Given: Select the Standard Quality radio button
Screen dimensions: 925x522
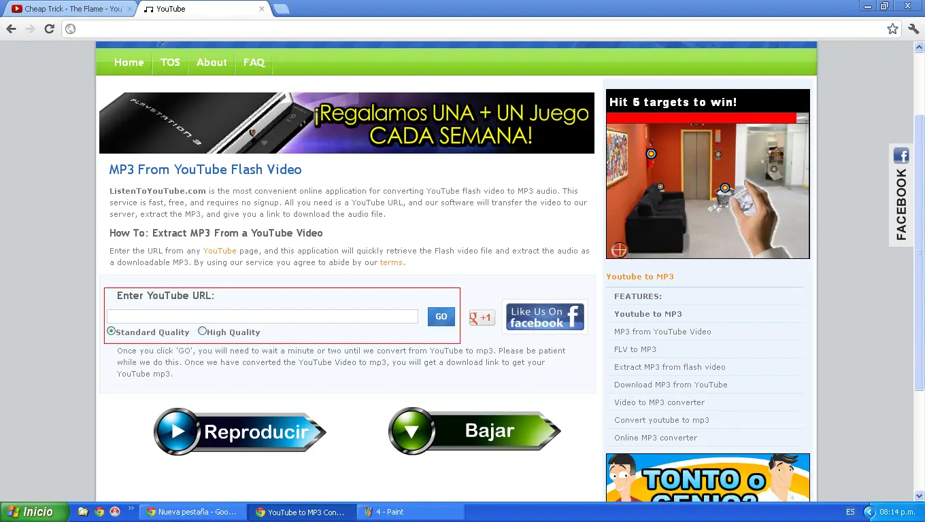Looking at the screenshot, I should tap(111, 331).
